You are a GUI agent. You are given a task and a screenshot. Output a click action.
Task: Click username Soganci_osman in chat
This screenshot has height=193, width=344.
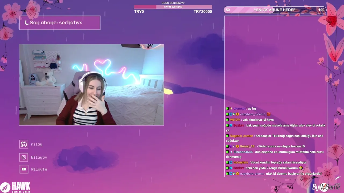click(242, 136)
